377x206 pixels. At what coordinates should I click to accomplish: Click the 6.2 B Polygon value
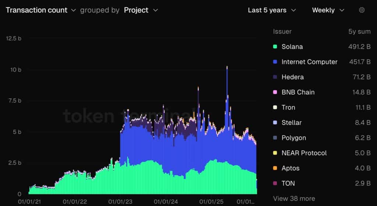pyautogui.click(x=363, y=138)
